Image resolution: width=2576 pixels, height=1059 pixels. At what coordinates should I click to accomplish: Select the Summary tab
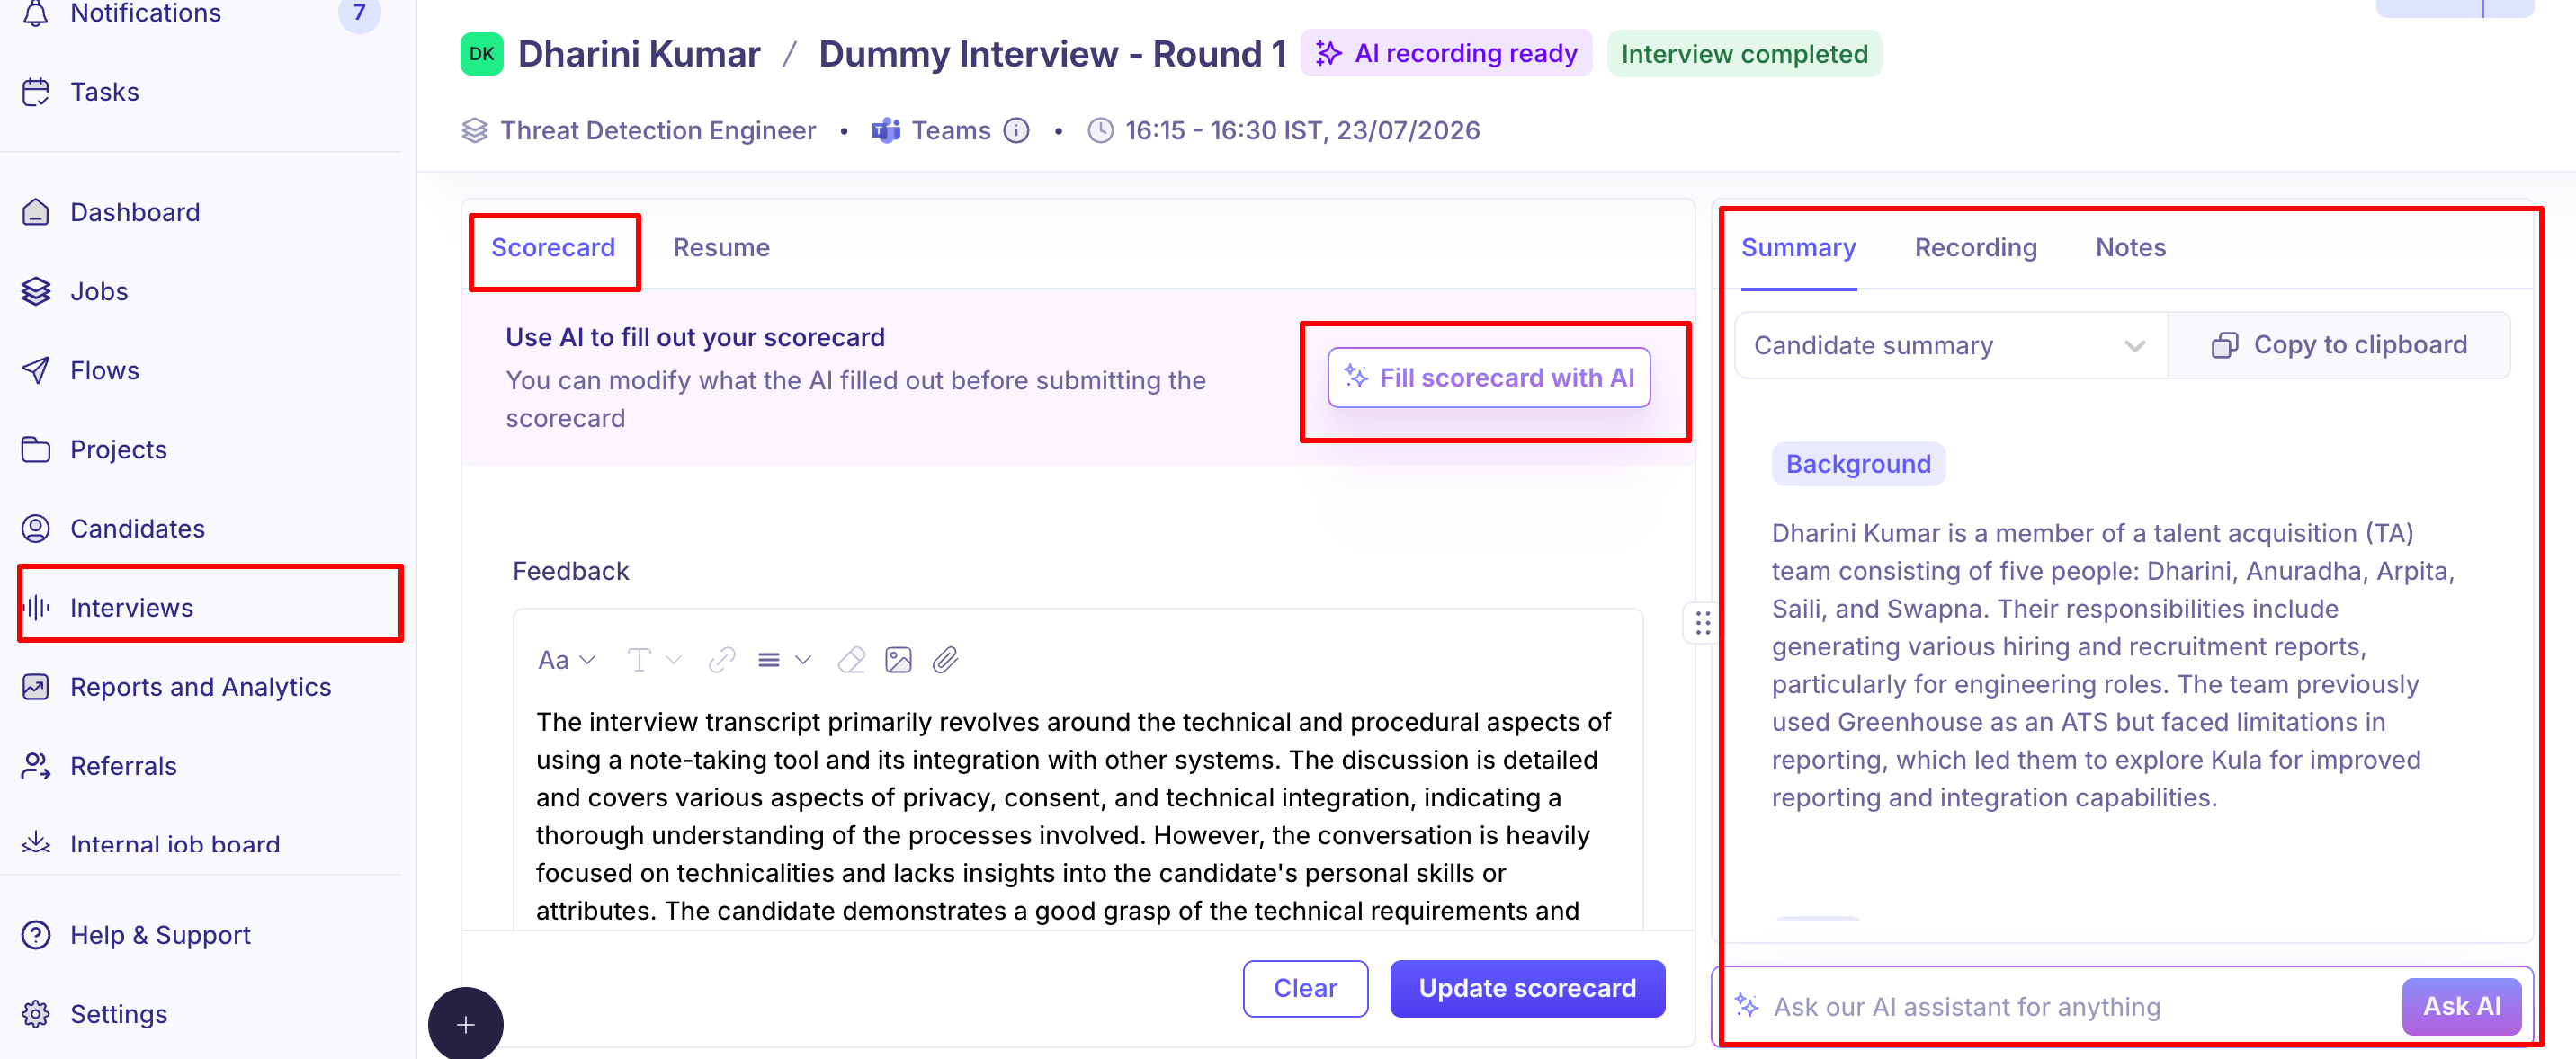[x=1798, y=248]
